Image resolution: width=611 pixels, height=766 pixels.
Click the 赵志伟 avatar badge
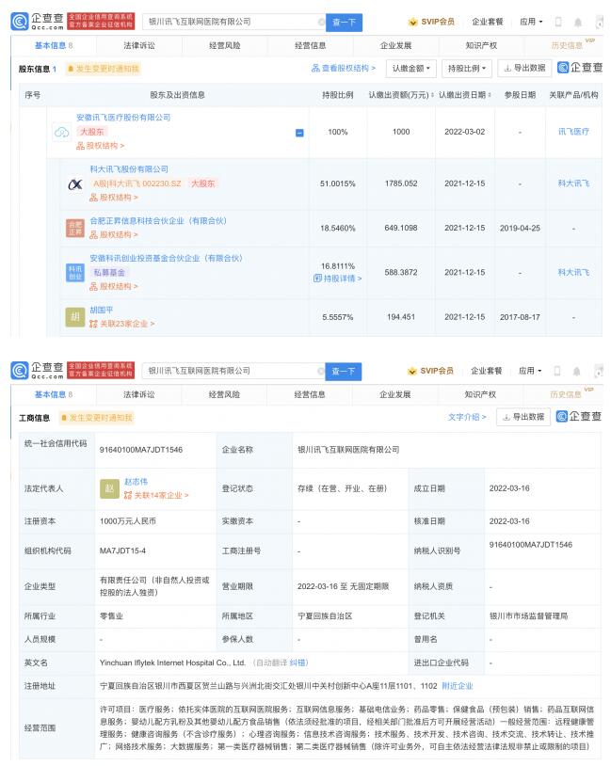tap(109, 488)
